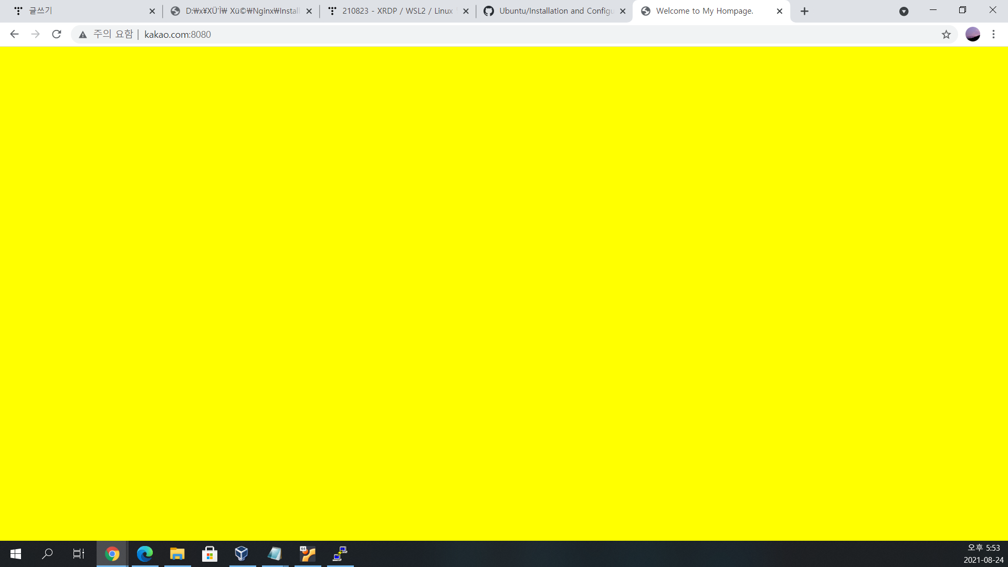Open Task View on the taskbar
The image size is (1008, 567).
[79, 554]
